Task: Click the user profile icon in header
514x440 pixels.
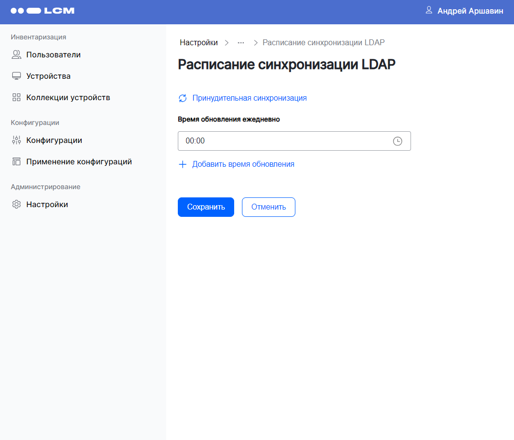Action: pos(428,10)
